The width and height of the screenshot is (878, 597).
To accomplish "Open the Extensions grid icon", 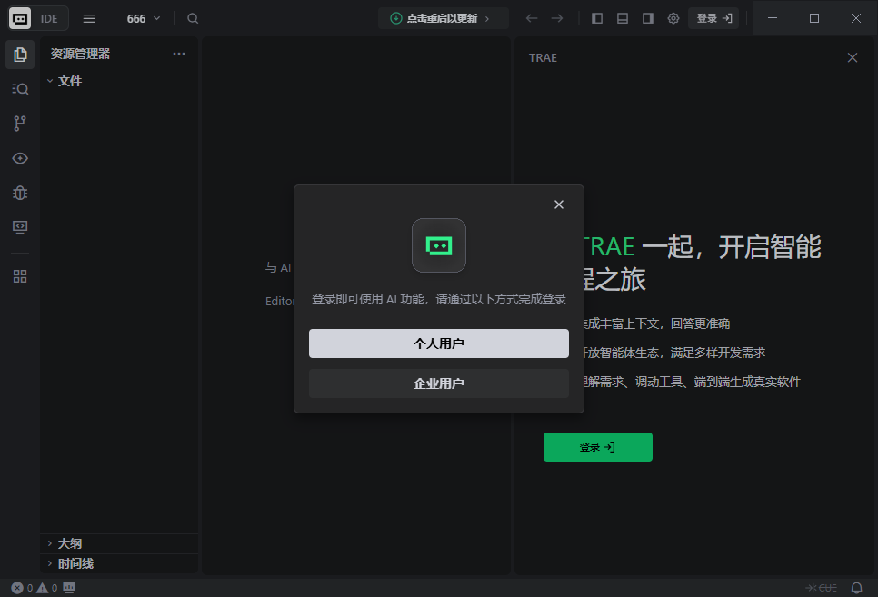I will click(x=20, y=276).
